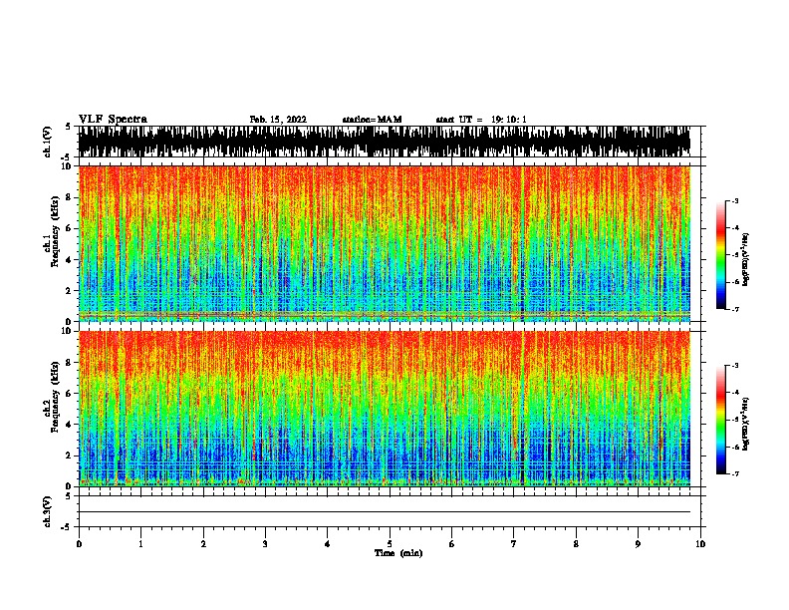Click the time axis tick label "4"
The height and width of the screenshot is (610, 789).
tap(328, 544)
